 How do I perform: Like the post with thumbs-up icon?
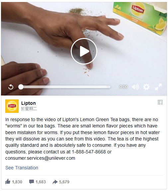8,182
